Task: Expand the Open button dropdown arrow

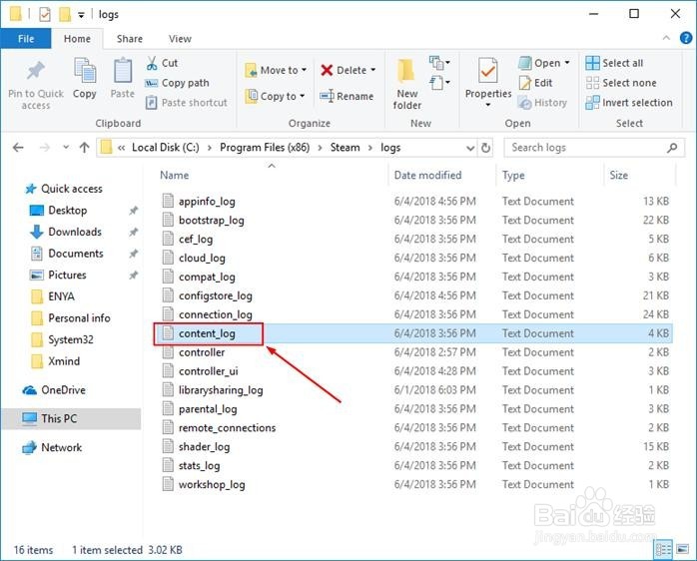Action: [x=567, y=63]
